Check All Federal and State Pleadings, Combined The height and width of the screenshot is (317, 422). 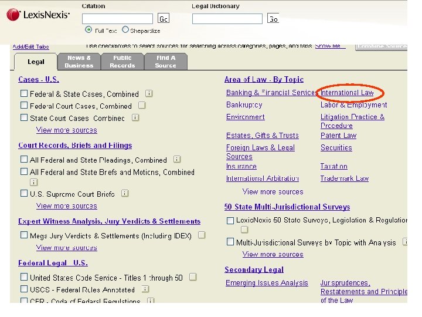(24, 159)
